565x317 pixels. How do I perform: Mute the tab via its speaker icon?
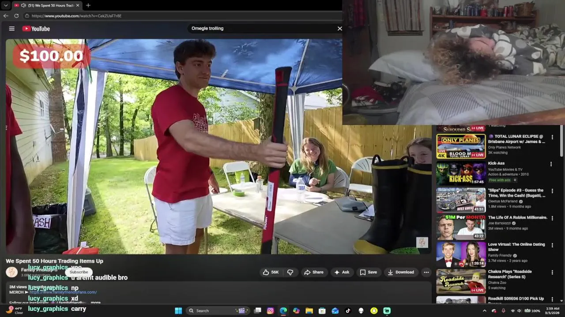tap(23, 5)
